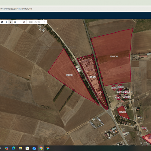Select the large northeast red parcel

click(114, 56)
